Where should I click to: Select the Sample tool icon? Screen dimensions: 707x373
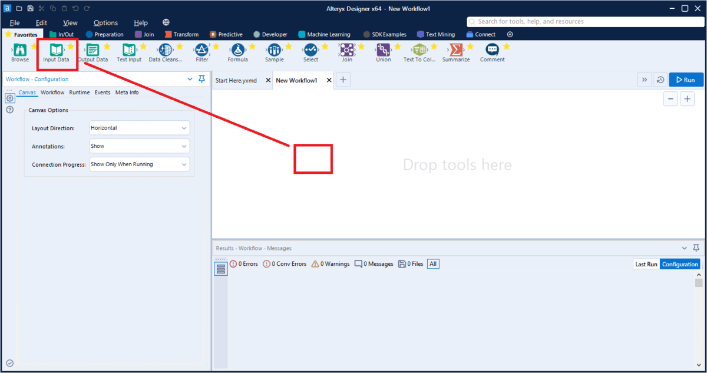click(275, 50)
